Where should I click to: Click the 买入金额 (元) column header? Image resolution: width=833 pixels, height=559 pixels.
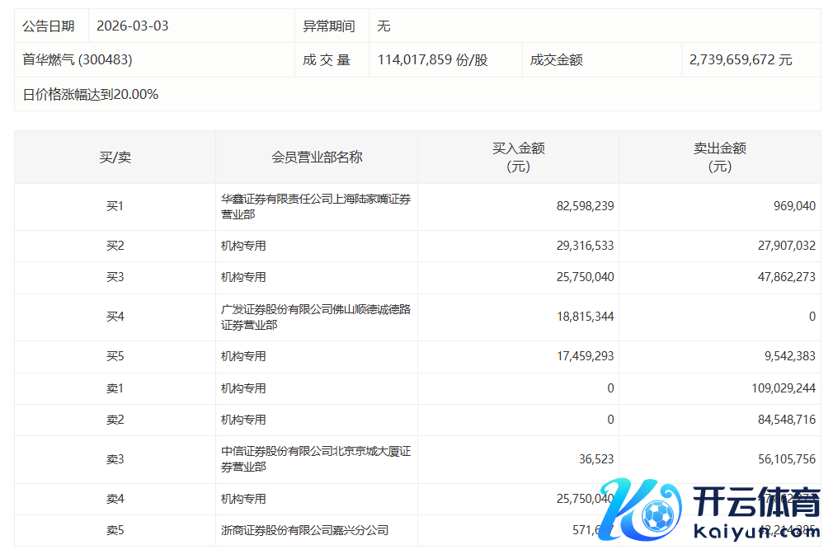click(x=518, y=157)
